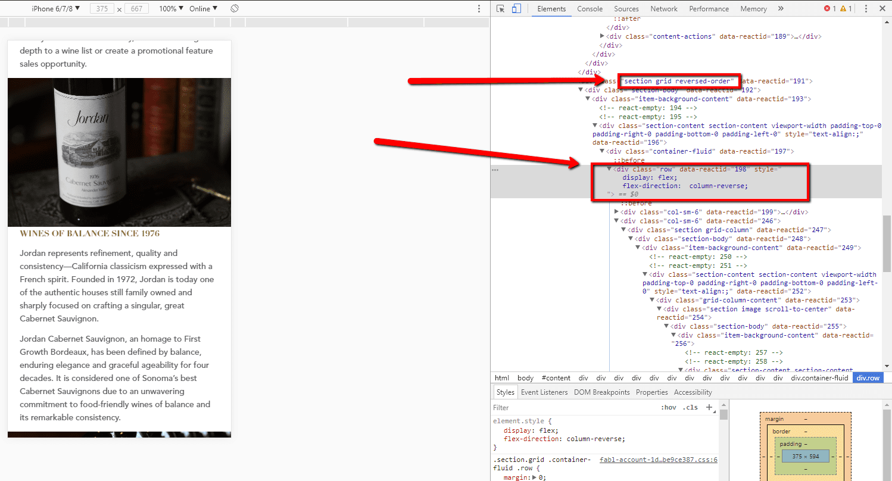Toggle the :hov element state panel
The image size is (892, 481).
click(x=669, y=408)
